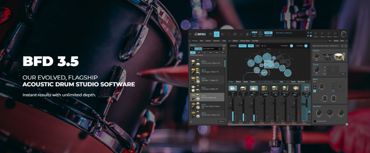This screenshot has height=153, width=370.
Task: Click the exclamation panic icon
Action: (x=241, y=34)
